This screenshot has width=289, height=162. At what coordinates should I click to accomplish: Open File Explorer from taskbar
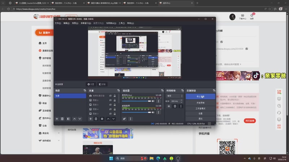(x=151, y=158)
